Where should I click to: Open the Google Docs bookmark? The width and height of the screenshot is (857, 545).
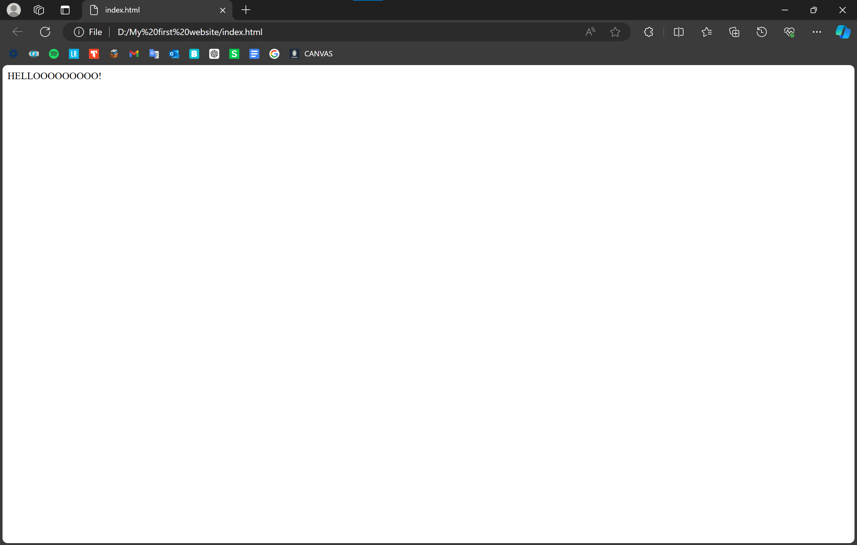(254, 54)
